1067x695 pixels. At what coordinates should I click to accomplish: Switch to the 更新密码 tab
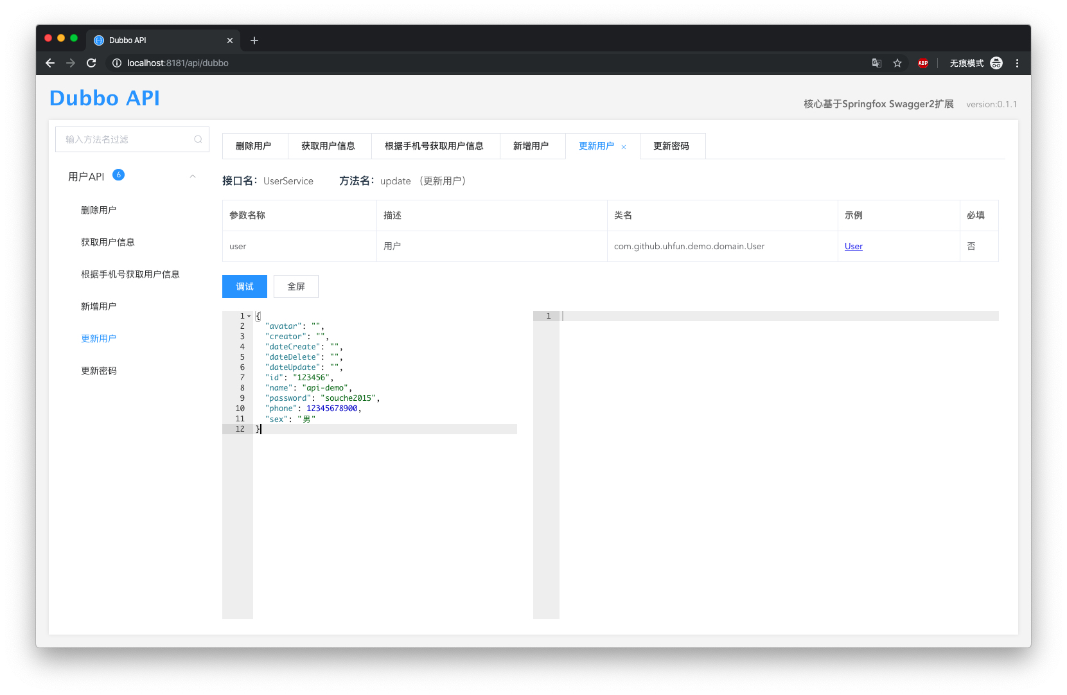click(671, 146)
